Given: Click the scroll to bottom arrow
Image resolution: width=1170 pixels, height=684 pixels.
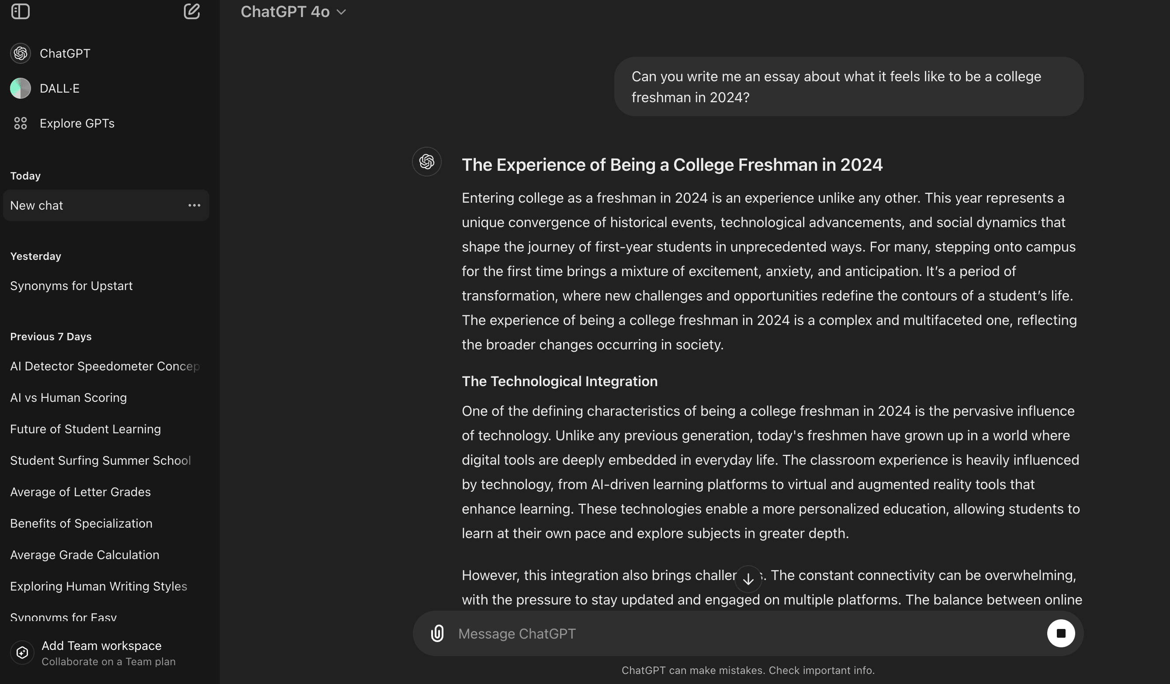Looking at the screenshot, I should coord(748,579).
